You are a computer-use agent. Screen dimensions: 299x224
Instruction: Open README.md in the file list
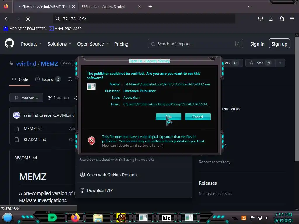[35, 139]
